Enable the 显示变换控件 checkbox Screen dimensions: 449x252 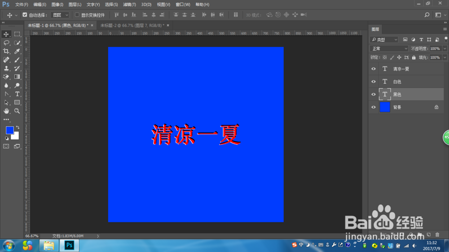[77, 15]
